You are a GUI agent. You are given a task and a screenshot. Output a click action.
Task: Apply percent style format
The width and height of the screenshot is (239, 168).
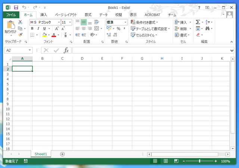point(118,28)
